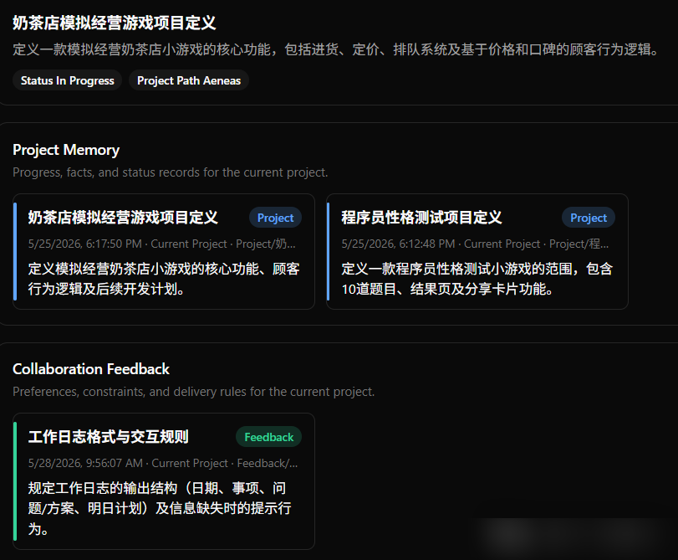The image size is (678, 560).
Task: Click the 奶茶店 card description about 顾客行为逻辑
Action: click(x=164, y=279)
